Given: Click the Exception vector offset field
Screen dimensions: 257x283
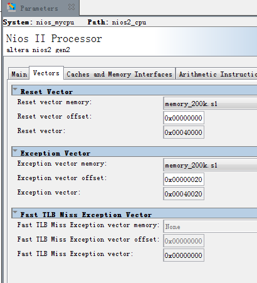Looking at the screenshot, I should [184, 179].
